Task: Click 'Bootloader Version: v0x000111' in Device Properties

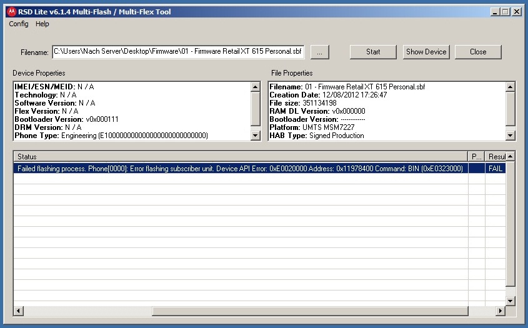Action: pyautogui.click(x=66, y=119)
